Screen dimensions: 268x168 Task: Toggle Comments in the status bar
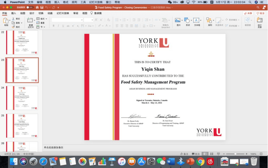coord(196,154)
